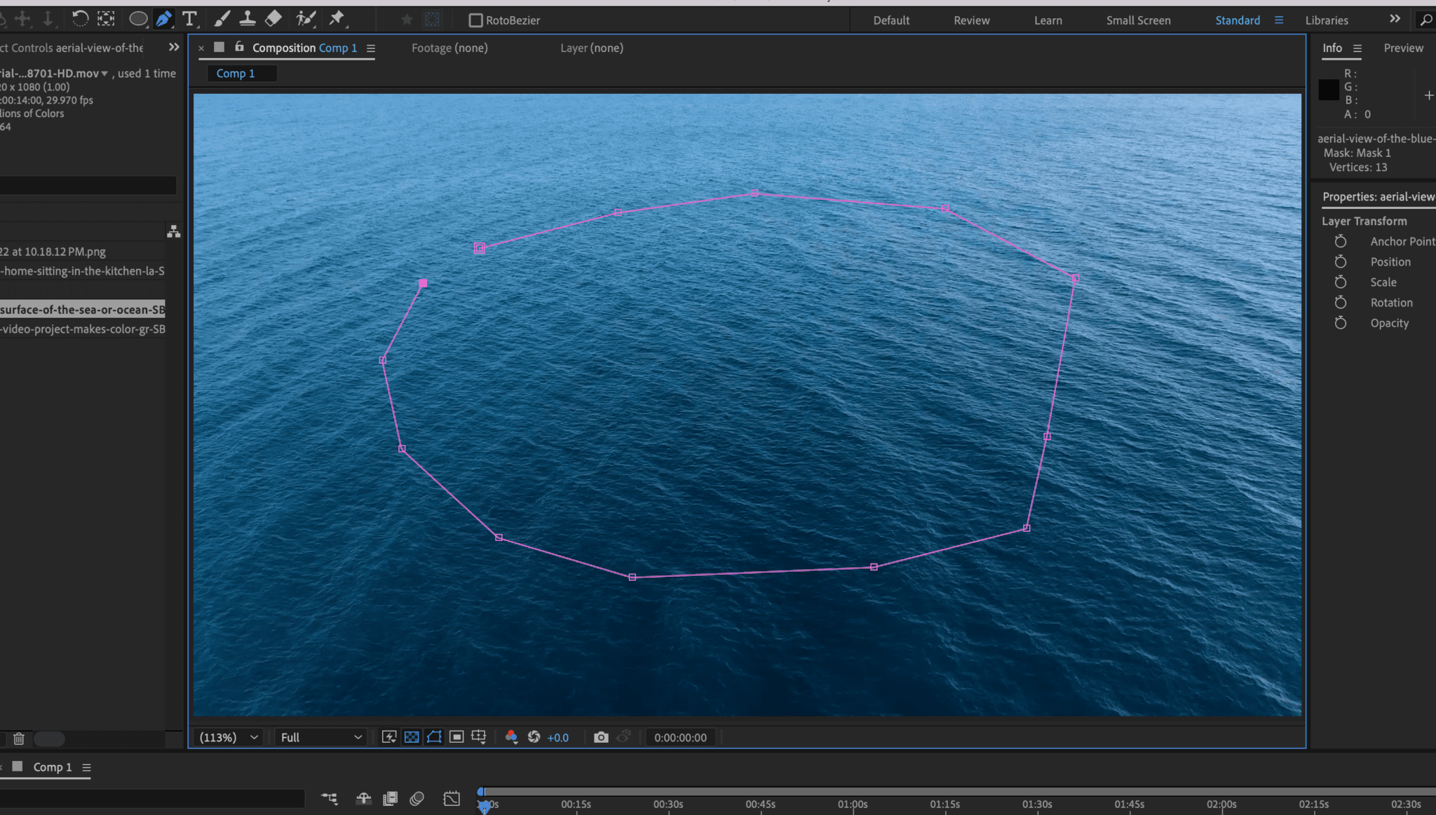Click the black color swatch in Info panel
This screenshot has height=815, width=1436.
click(1327, 90)
